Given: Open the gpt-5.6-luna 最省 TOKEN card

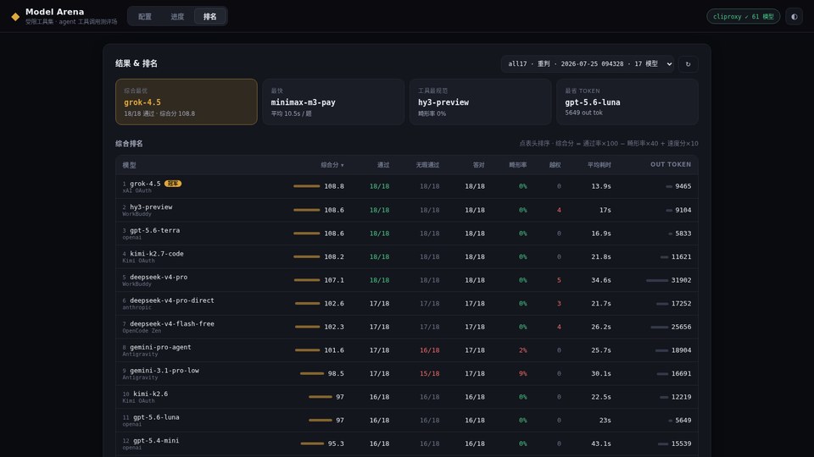Looking at the screenshot, I should click(627, 102).
